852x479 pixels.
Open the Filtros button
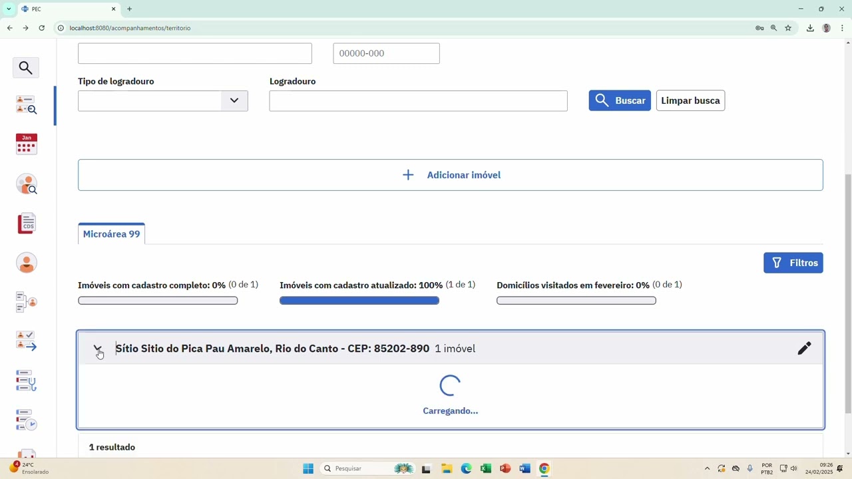[793, 263]
